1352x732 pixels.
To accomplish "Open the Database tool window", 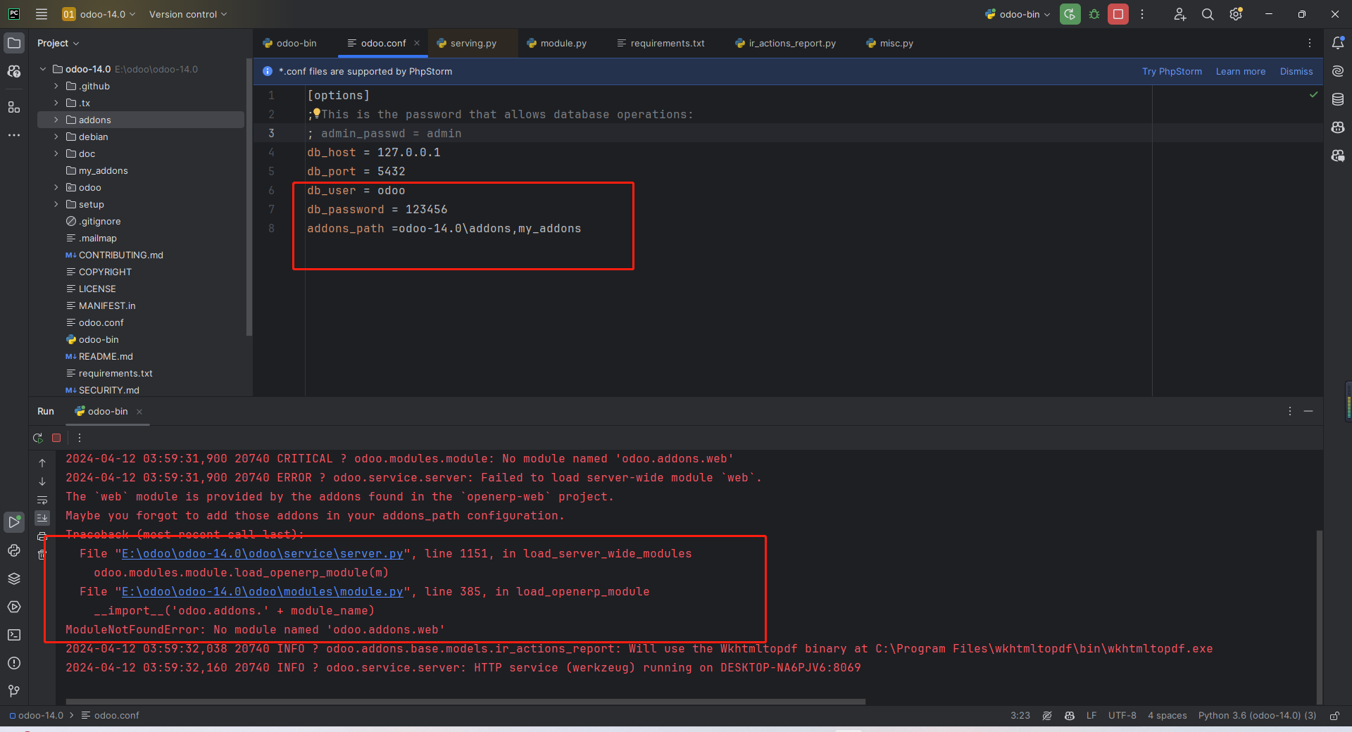I will point(1338,99).
